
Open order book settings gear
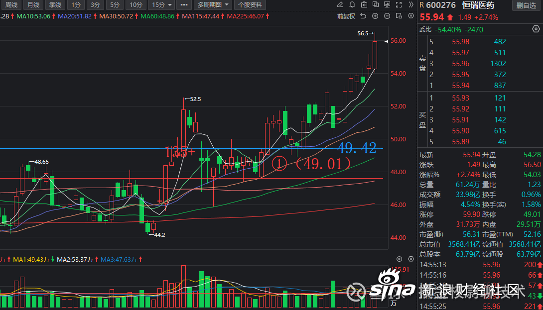point(536,29)
